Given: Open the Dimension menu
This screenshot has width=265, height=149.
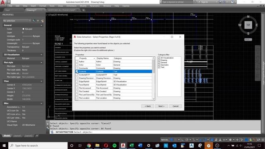Looking at the screenshot, I should tap(71, 6).
